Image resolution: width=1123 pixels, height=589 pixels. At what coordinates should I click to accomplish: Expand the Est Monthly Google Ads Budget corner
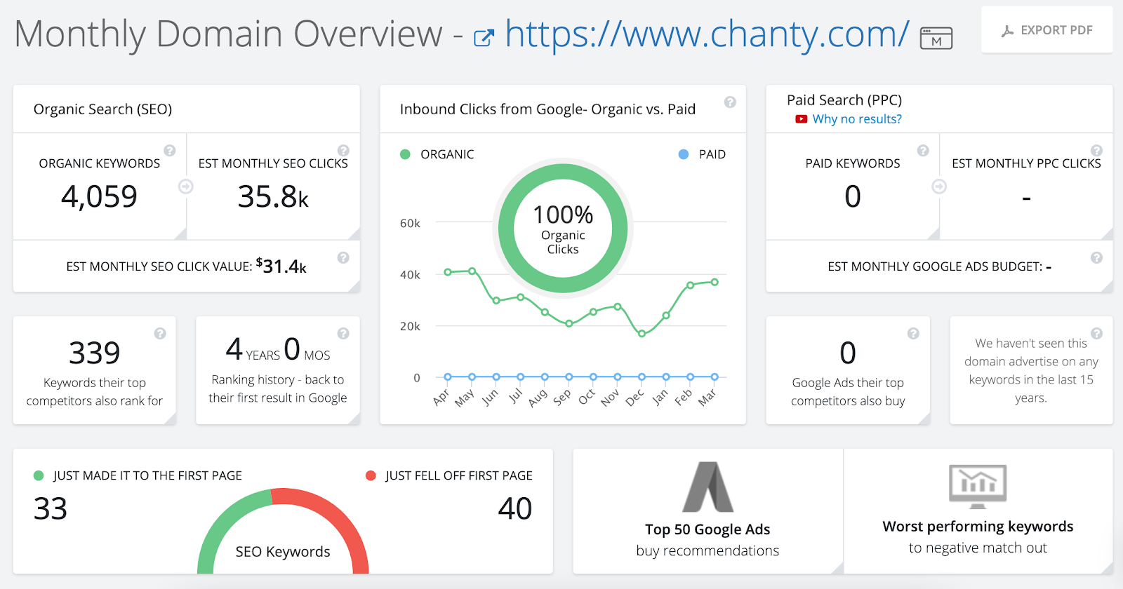(1107, 286)
